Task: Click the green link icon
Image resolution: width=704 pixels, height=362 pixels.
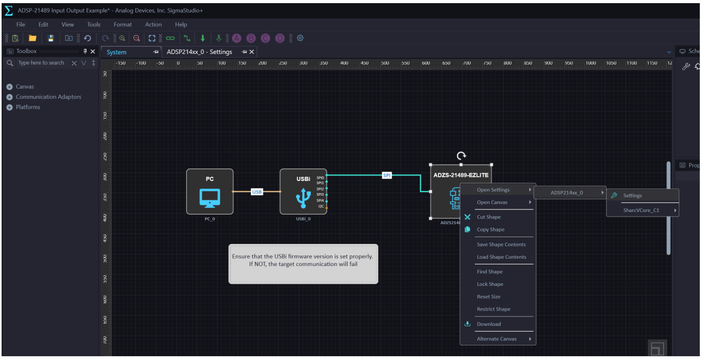Action: click(170, 38)
